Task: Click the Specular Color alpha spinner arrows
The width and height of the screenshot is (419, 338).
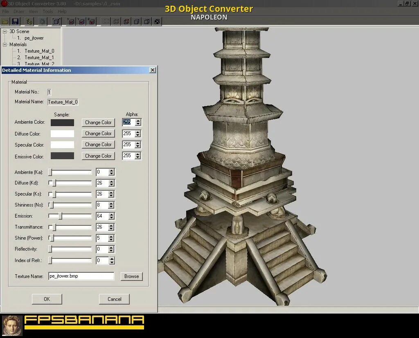Action: [x=138, y=145]
